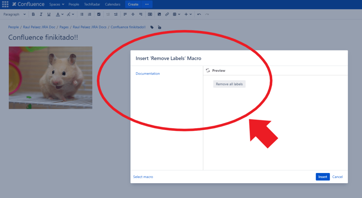Open the Paragraph style dropdown
The height and width of the screenshot is (198, 362).
pos(14,14)
